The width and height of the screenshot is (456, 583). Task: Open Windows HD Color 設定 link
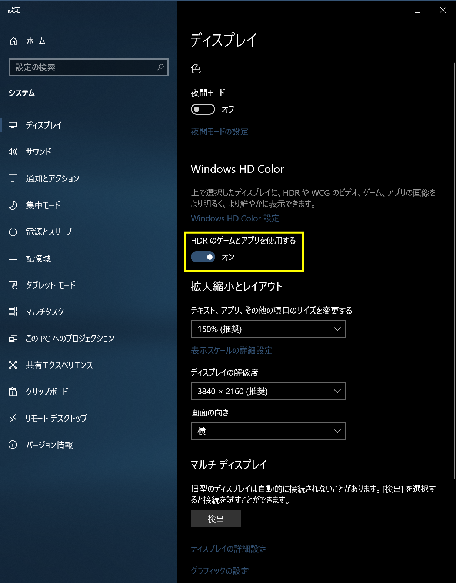(235, 218)
